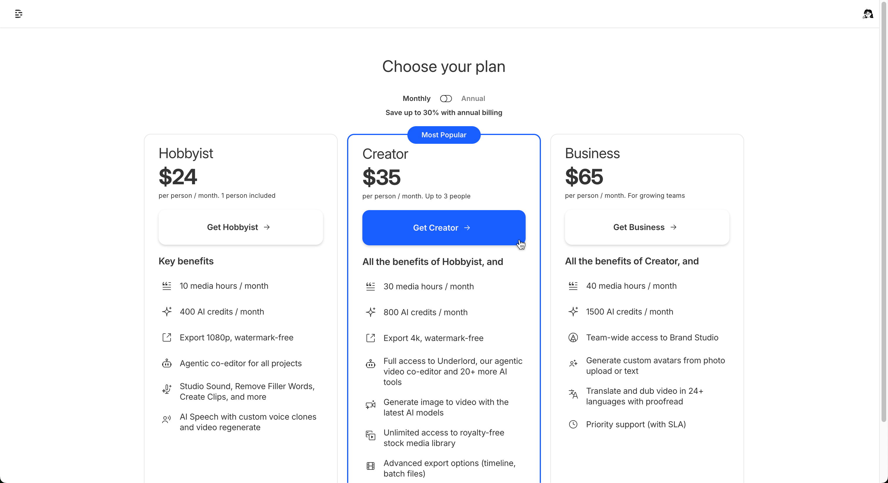Click the translate and dub language icon
Image resolution: width=888 pixels, height=483 pixels.
tap(573, 394)
